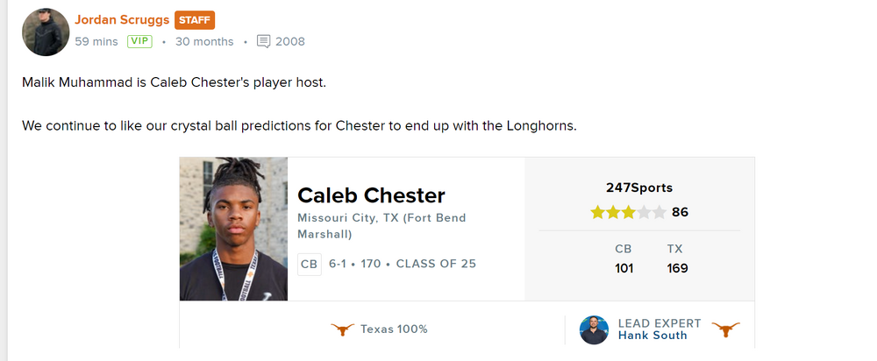The width and height of the screenshot is (877, 361).
Task: Open Caleb Chester's player photo
Action: (x=233, y=229)
